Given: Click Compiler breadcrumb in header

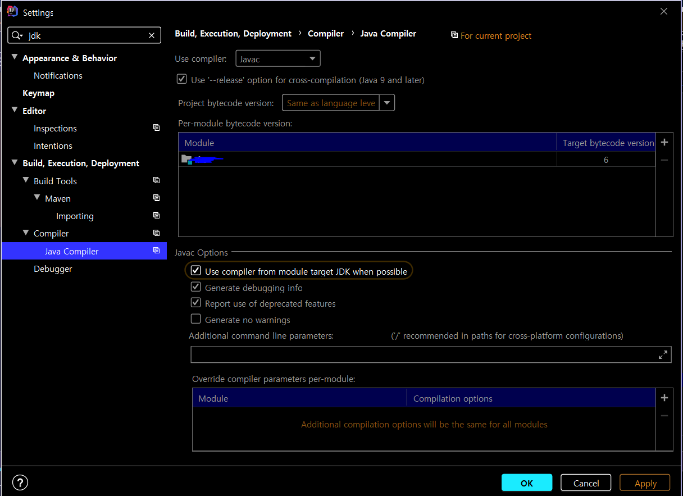Looking at the screenshot, I should coord(326,33).
